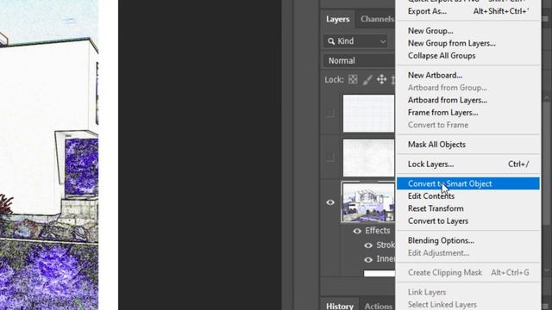Open the Actions tab
The width and height of the screenshot is (552, 310).
(x=379, y=306)
